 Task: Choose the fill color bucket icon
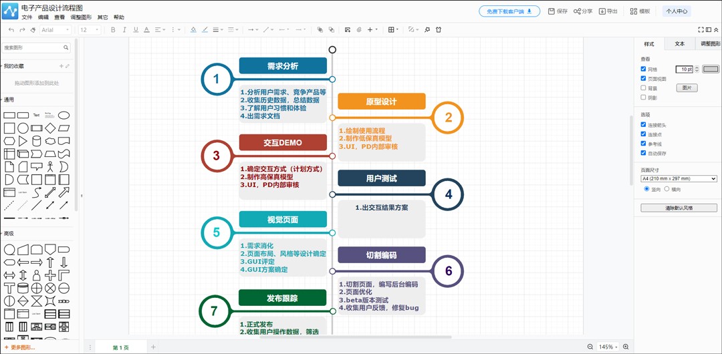tap(193, 30)
